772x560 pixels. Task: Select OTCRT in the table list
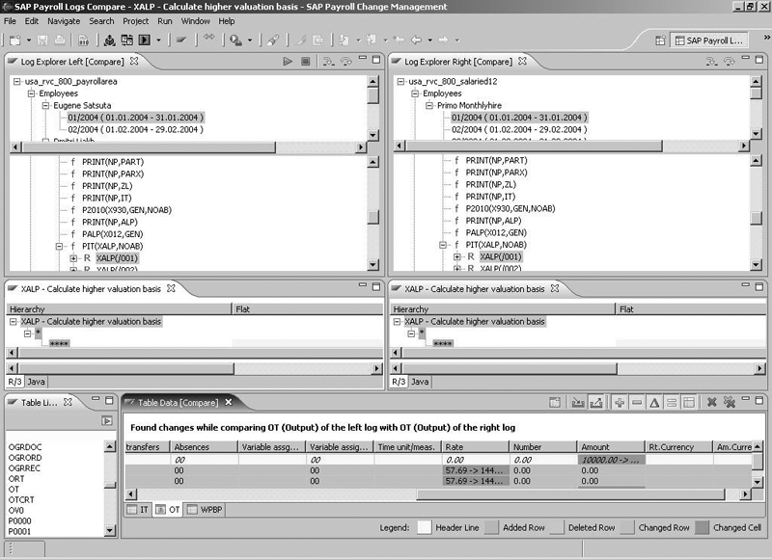coord(23,499)
